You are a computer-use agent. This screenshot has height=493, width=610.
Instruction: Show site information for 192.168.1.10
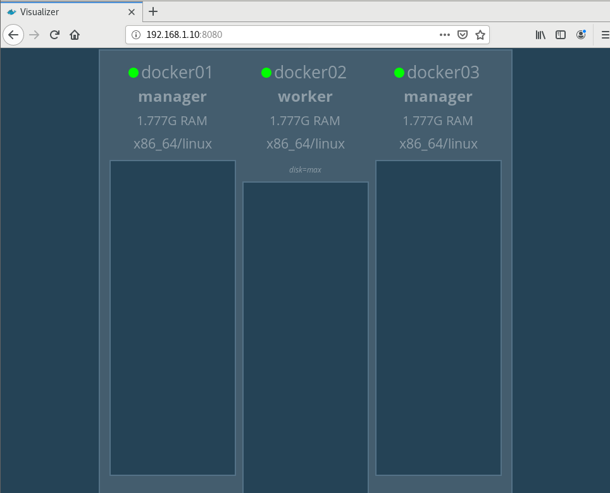coord(136,35)
